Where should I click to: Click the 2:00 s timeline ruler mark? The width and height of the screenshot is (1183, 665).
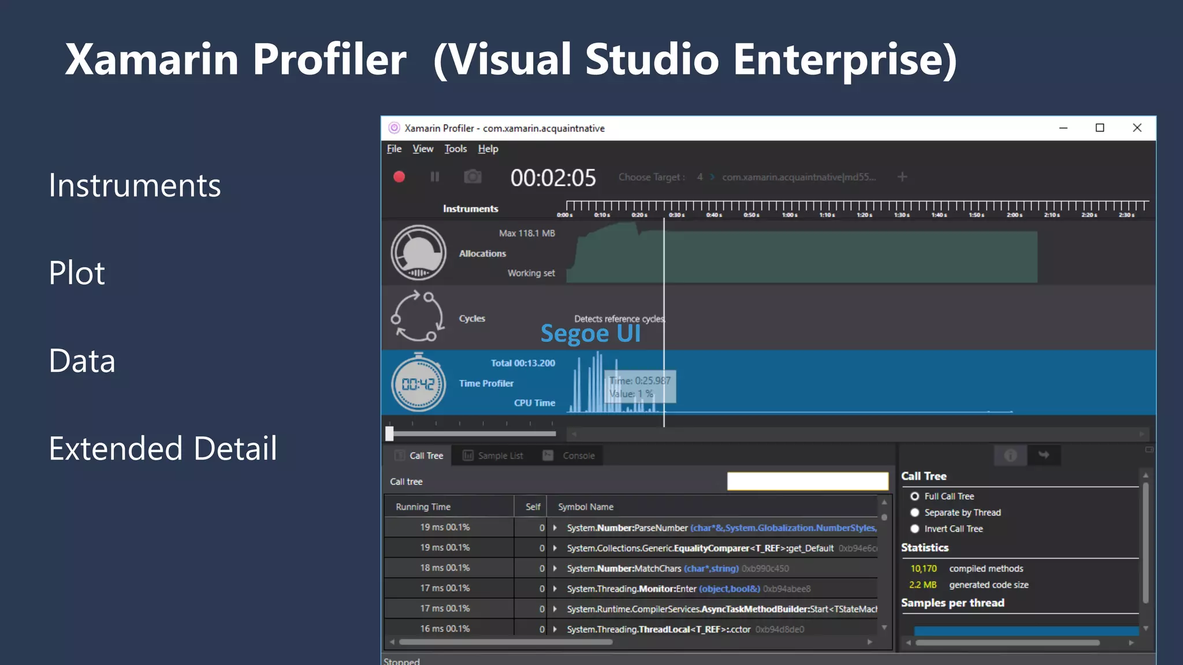pyautogui.click(x=1014, y=215)
